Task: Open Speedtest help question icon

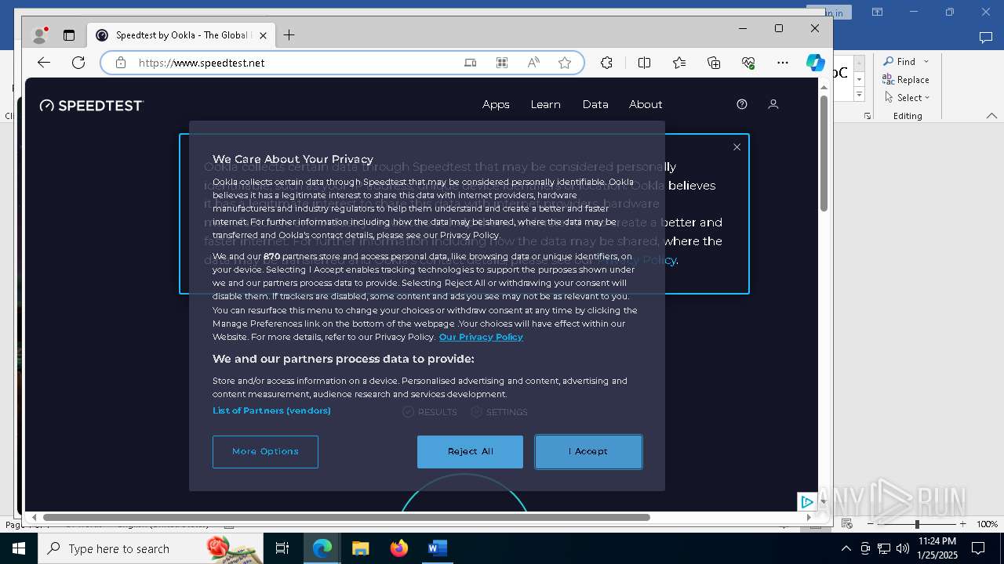Action: tap(742, 104)
